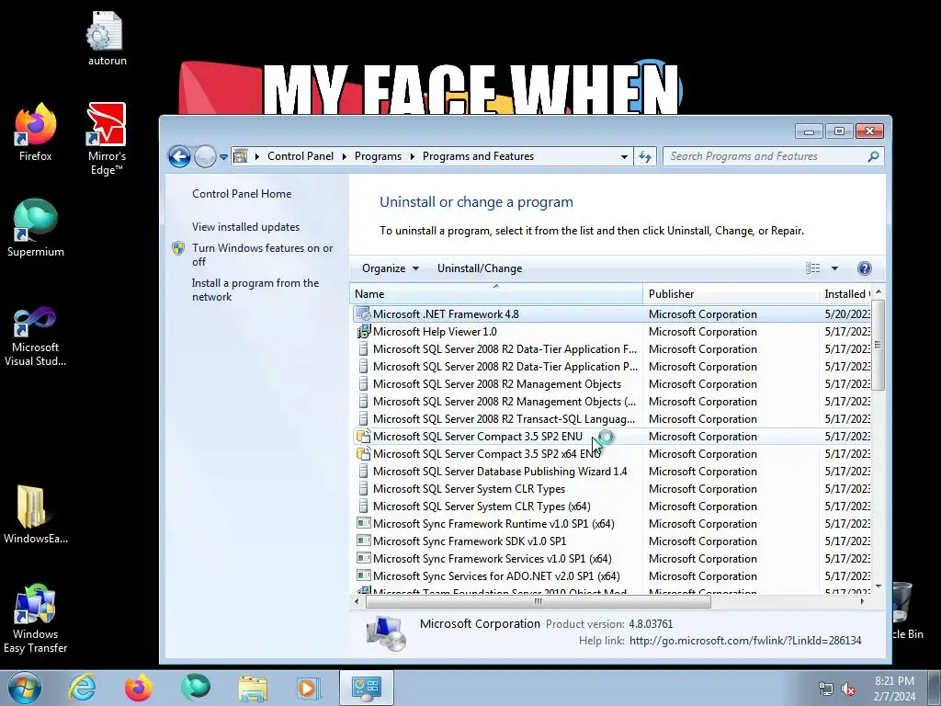
Task: Open the recent pages dropdown arrow
Action: point(223,156)
